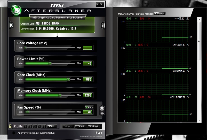Select profile slot 3

click(35, 126)
